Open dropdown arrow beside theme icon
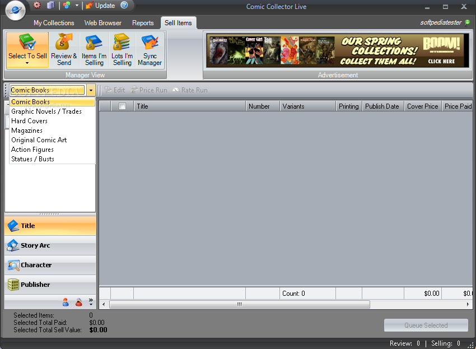Image resolution: width=476 pixels, height=349 pixels. (x=77, y=5)
